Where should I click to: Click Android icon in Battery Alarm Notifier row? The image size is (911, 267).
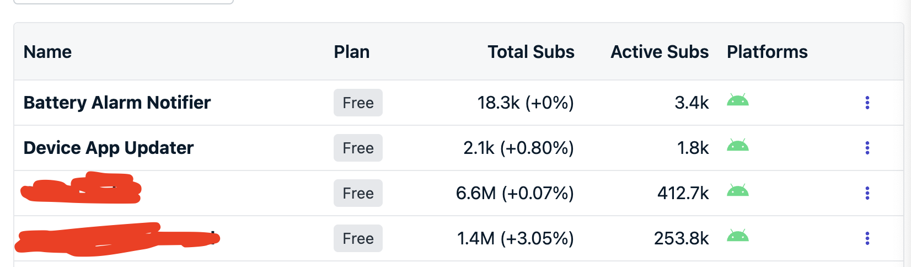(737, 100)
